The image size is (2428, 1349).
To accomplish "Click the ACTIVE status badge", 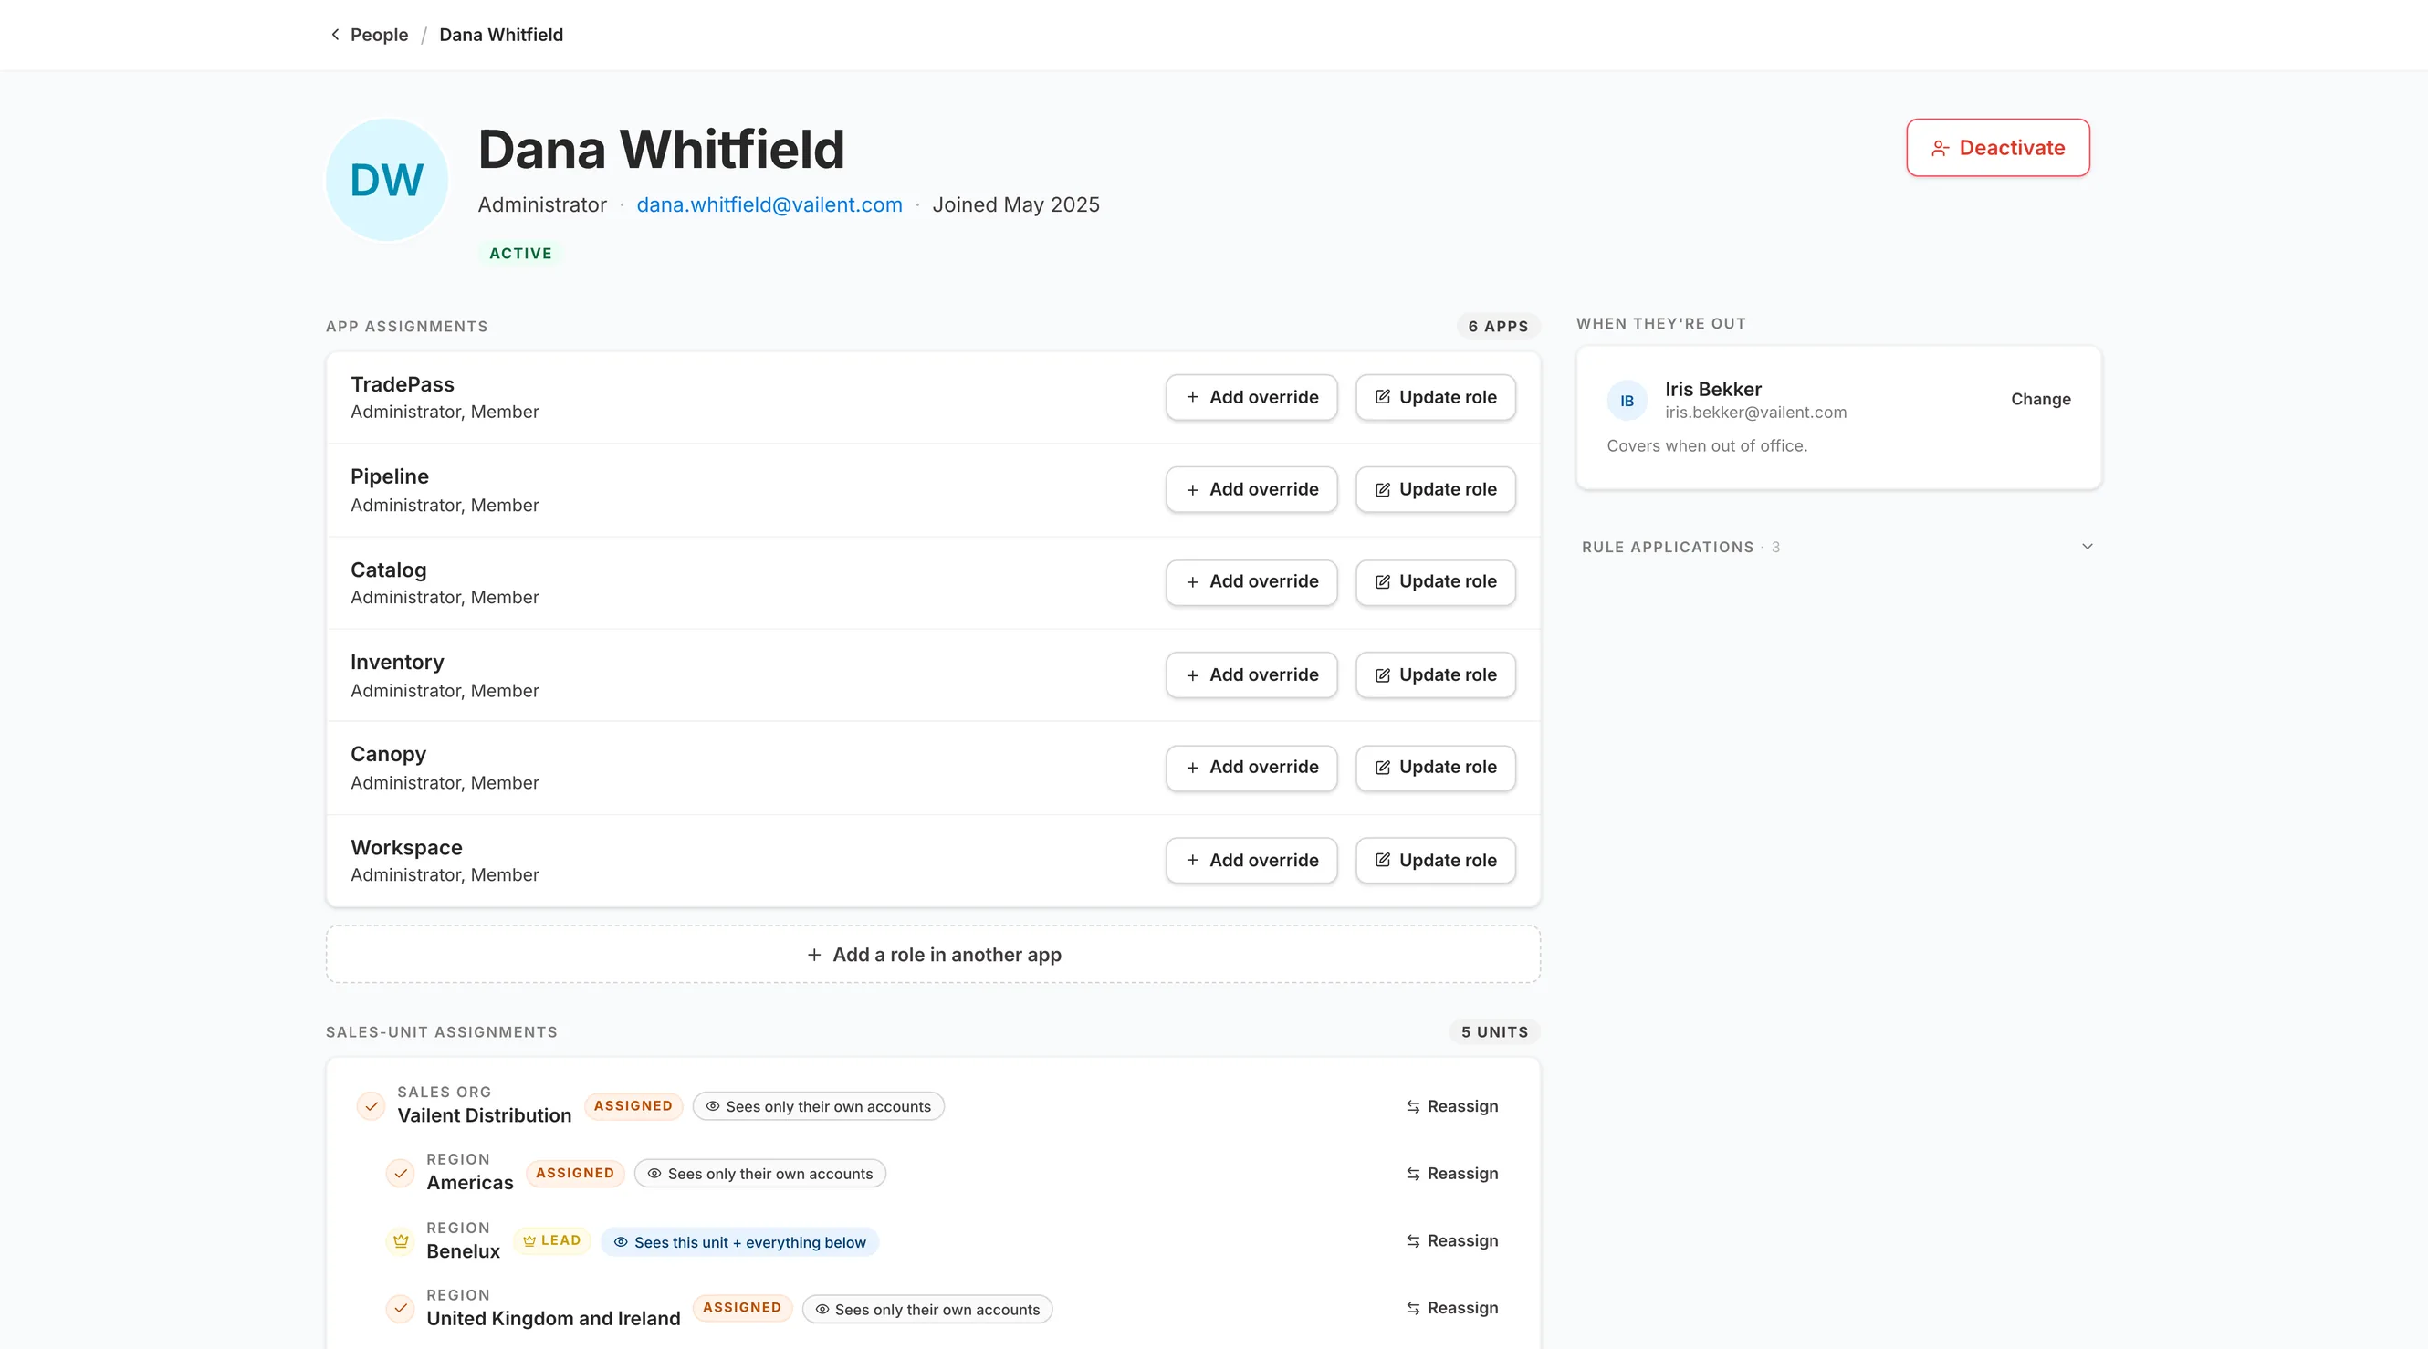I will [x=520, y=254].
